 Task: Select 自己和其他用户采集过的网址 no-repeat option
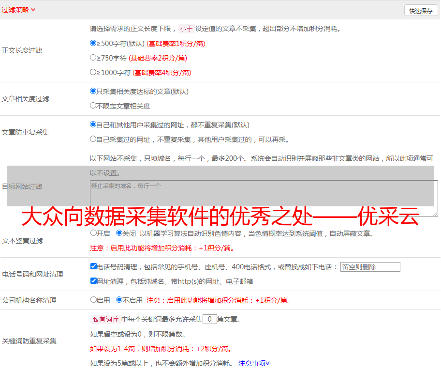(x=93, y=124)
